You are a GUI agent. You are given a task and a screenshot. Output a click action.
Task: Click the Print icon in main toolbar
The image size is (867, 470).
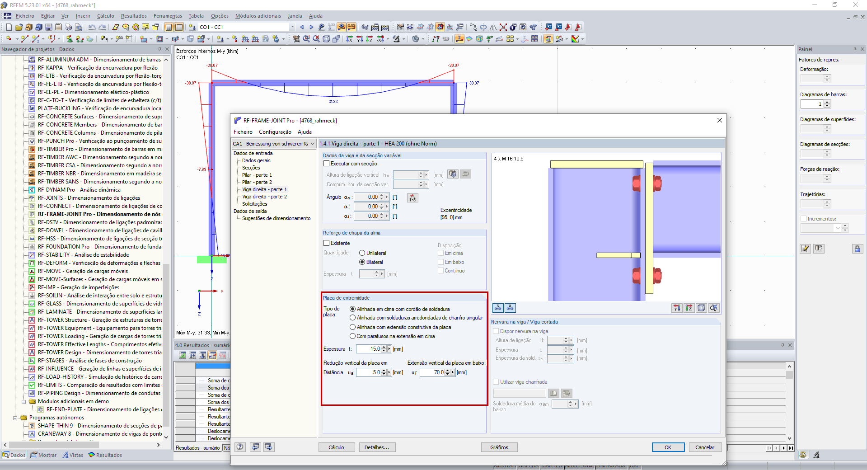(68, 27)
